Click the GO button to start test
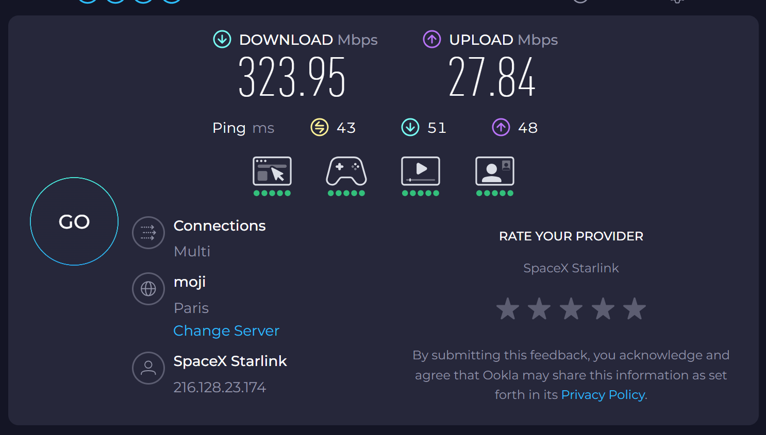This screenshot has height=435, width=766. pos(74,221)
